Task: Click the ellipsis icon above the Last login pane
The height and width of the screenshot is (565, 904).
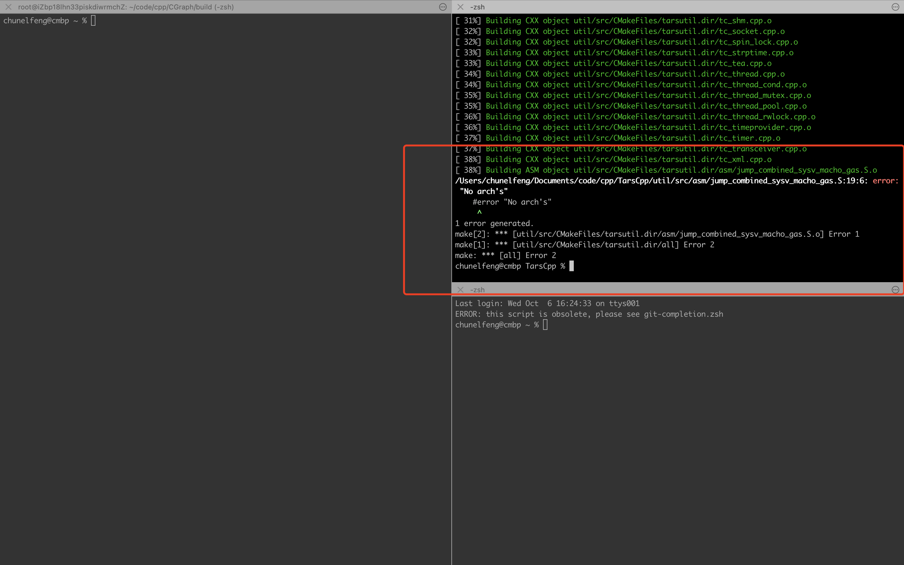Action: 895,290
